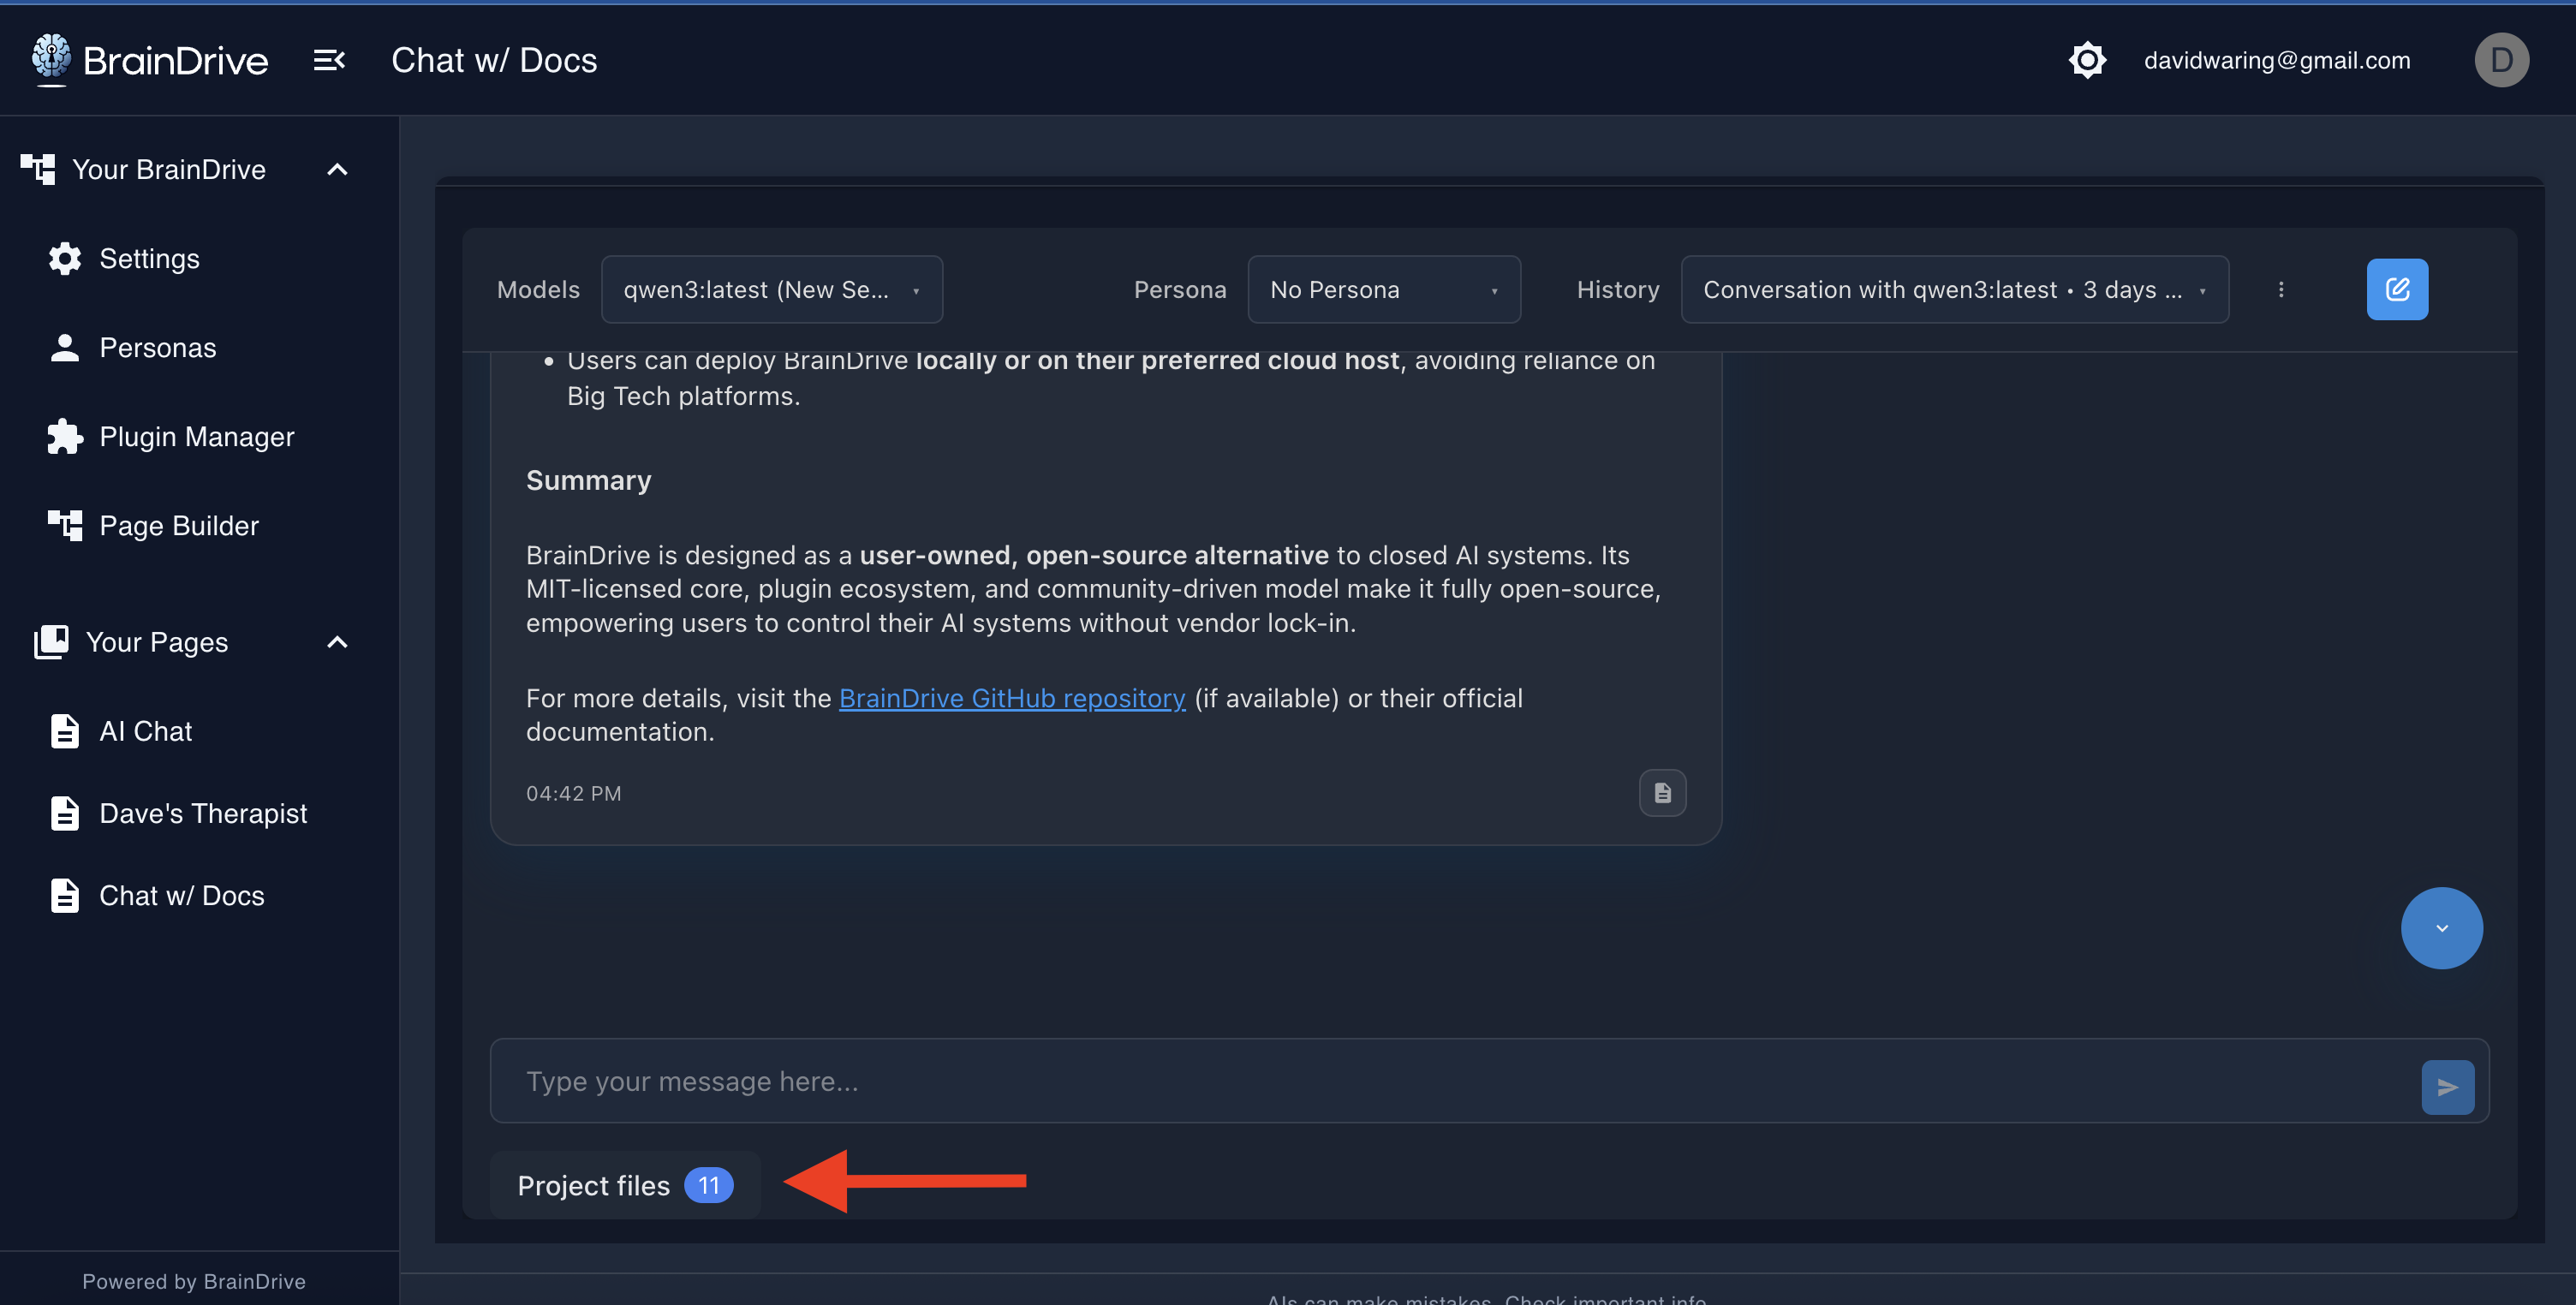Start a new chat with the edit icon

tap(2396, 290)
